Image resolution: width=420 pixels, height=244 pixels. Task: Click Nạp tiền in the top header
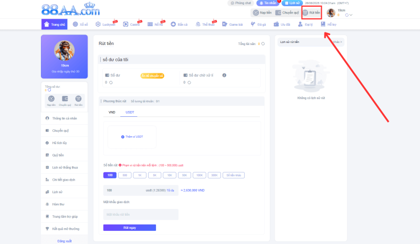(262, 13)
